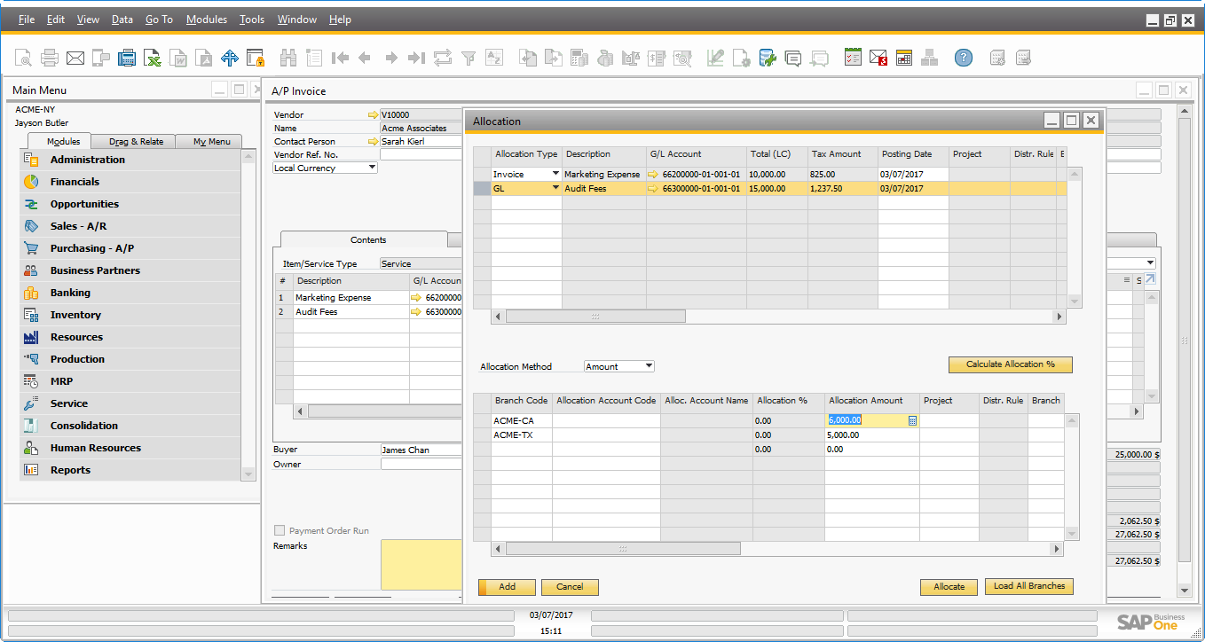Screen dimensions: 1205x642
Task: Click the Send Email envelope icon
Action: (75, 59)
